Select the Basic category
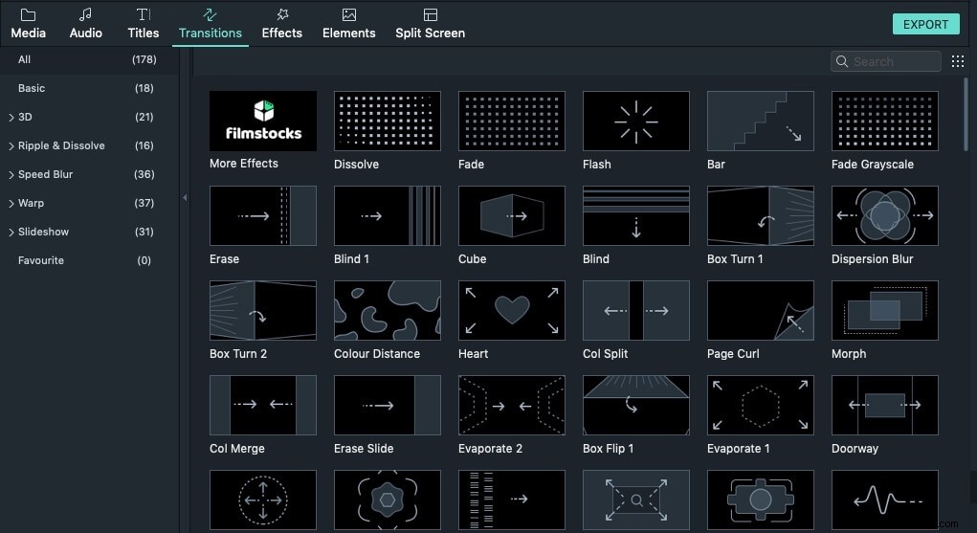 pyautogui.click(x=87, y=89)
